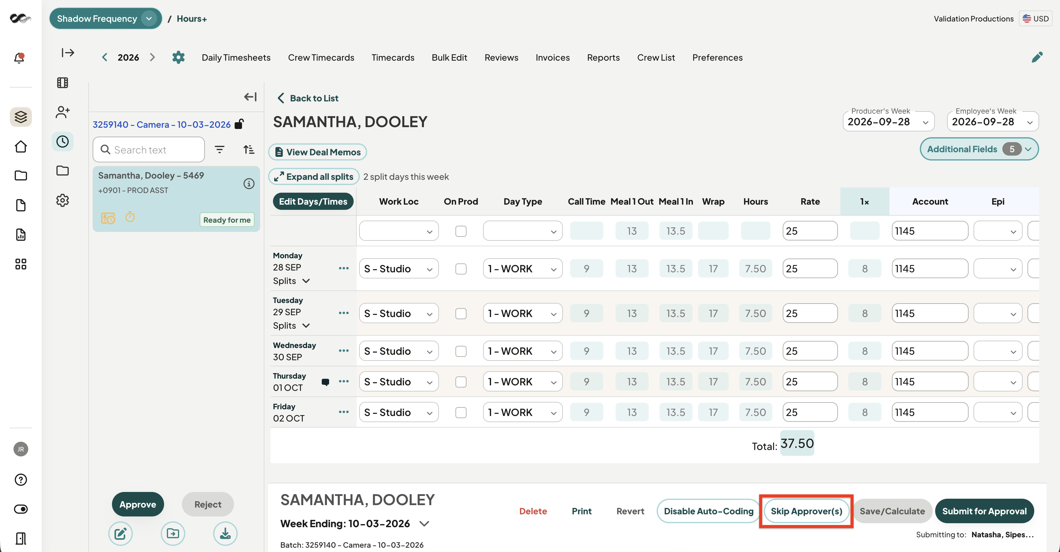1060x552 pixels.
Task: Open the Thursday comment bubble icon
Action: (325, 382)
